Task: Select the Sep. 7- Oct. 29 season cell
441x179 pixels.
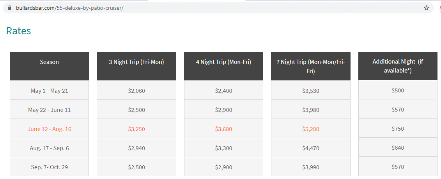Action: point(49,167)
